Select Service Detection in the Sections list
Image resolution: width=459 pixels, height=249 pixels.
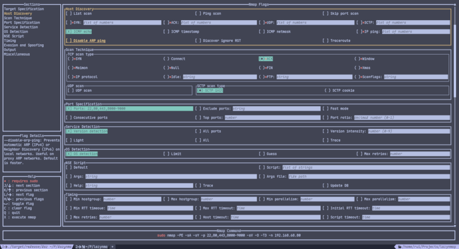[21, 27]
